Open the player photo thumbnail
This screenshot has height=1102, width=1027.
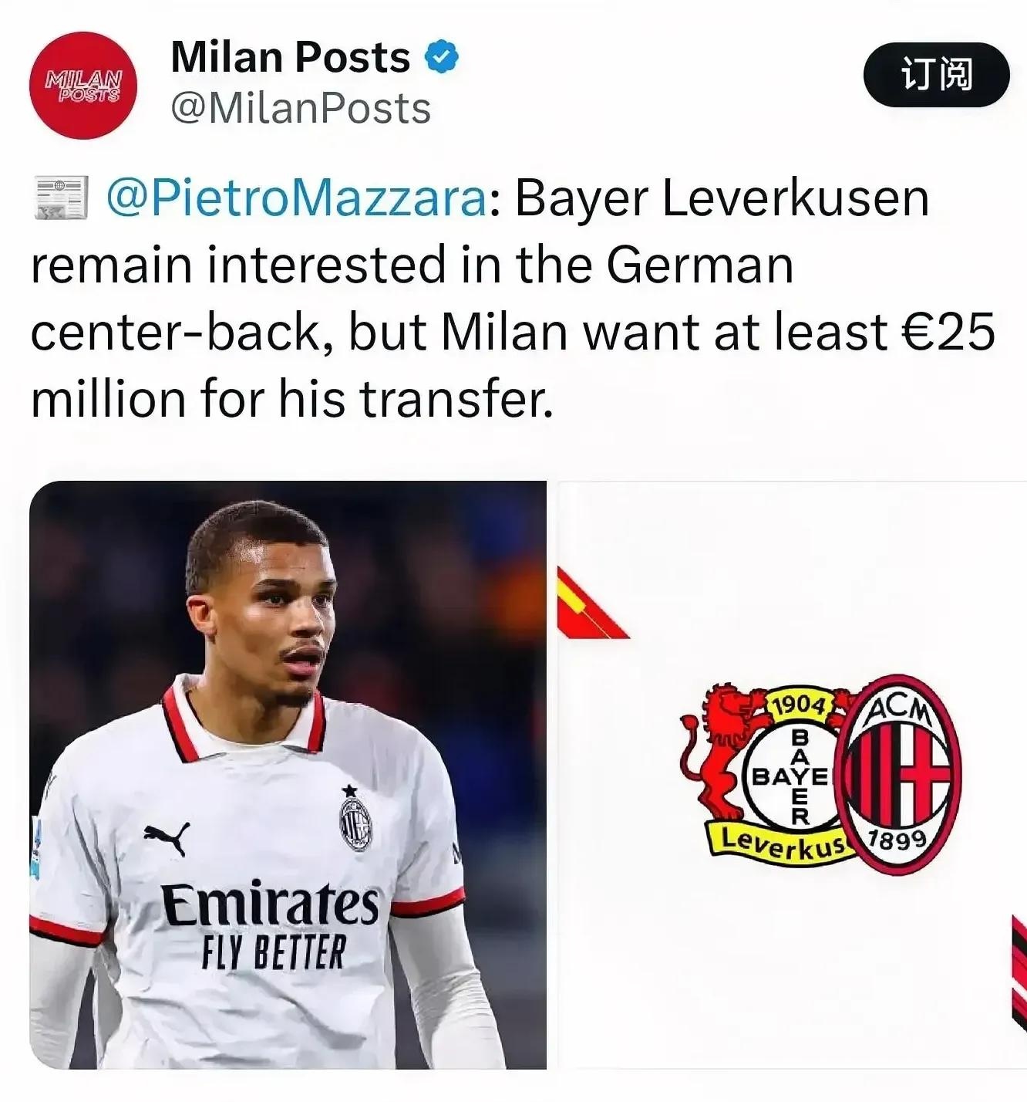tap(288, 775)
